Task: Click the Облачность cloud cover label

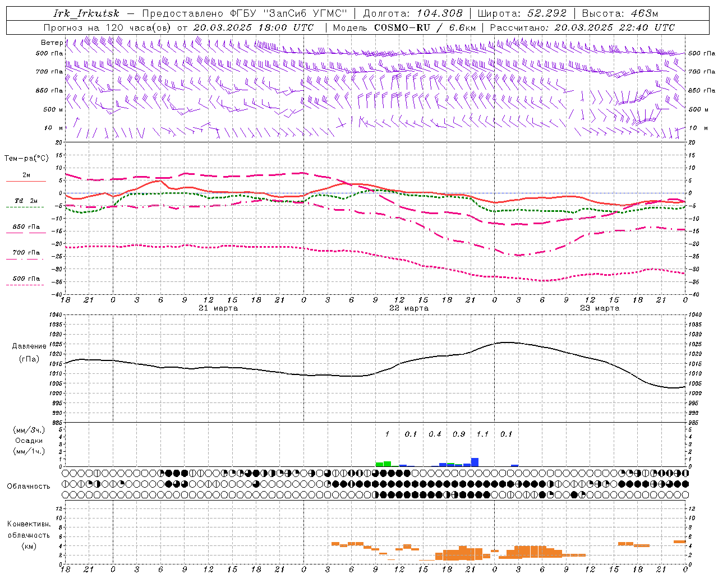Action: click(x=29, y=486)
